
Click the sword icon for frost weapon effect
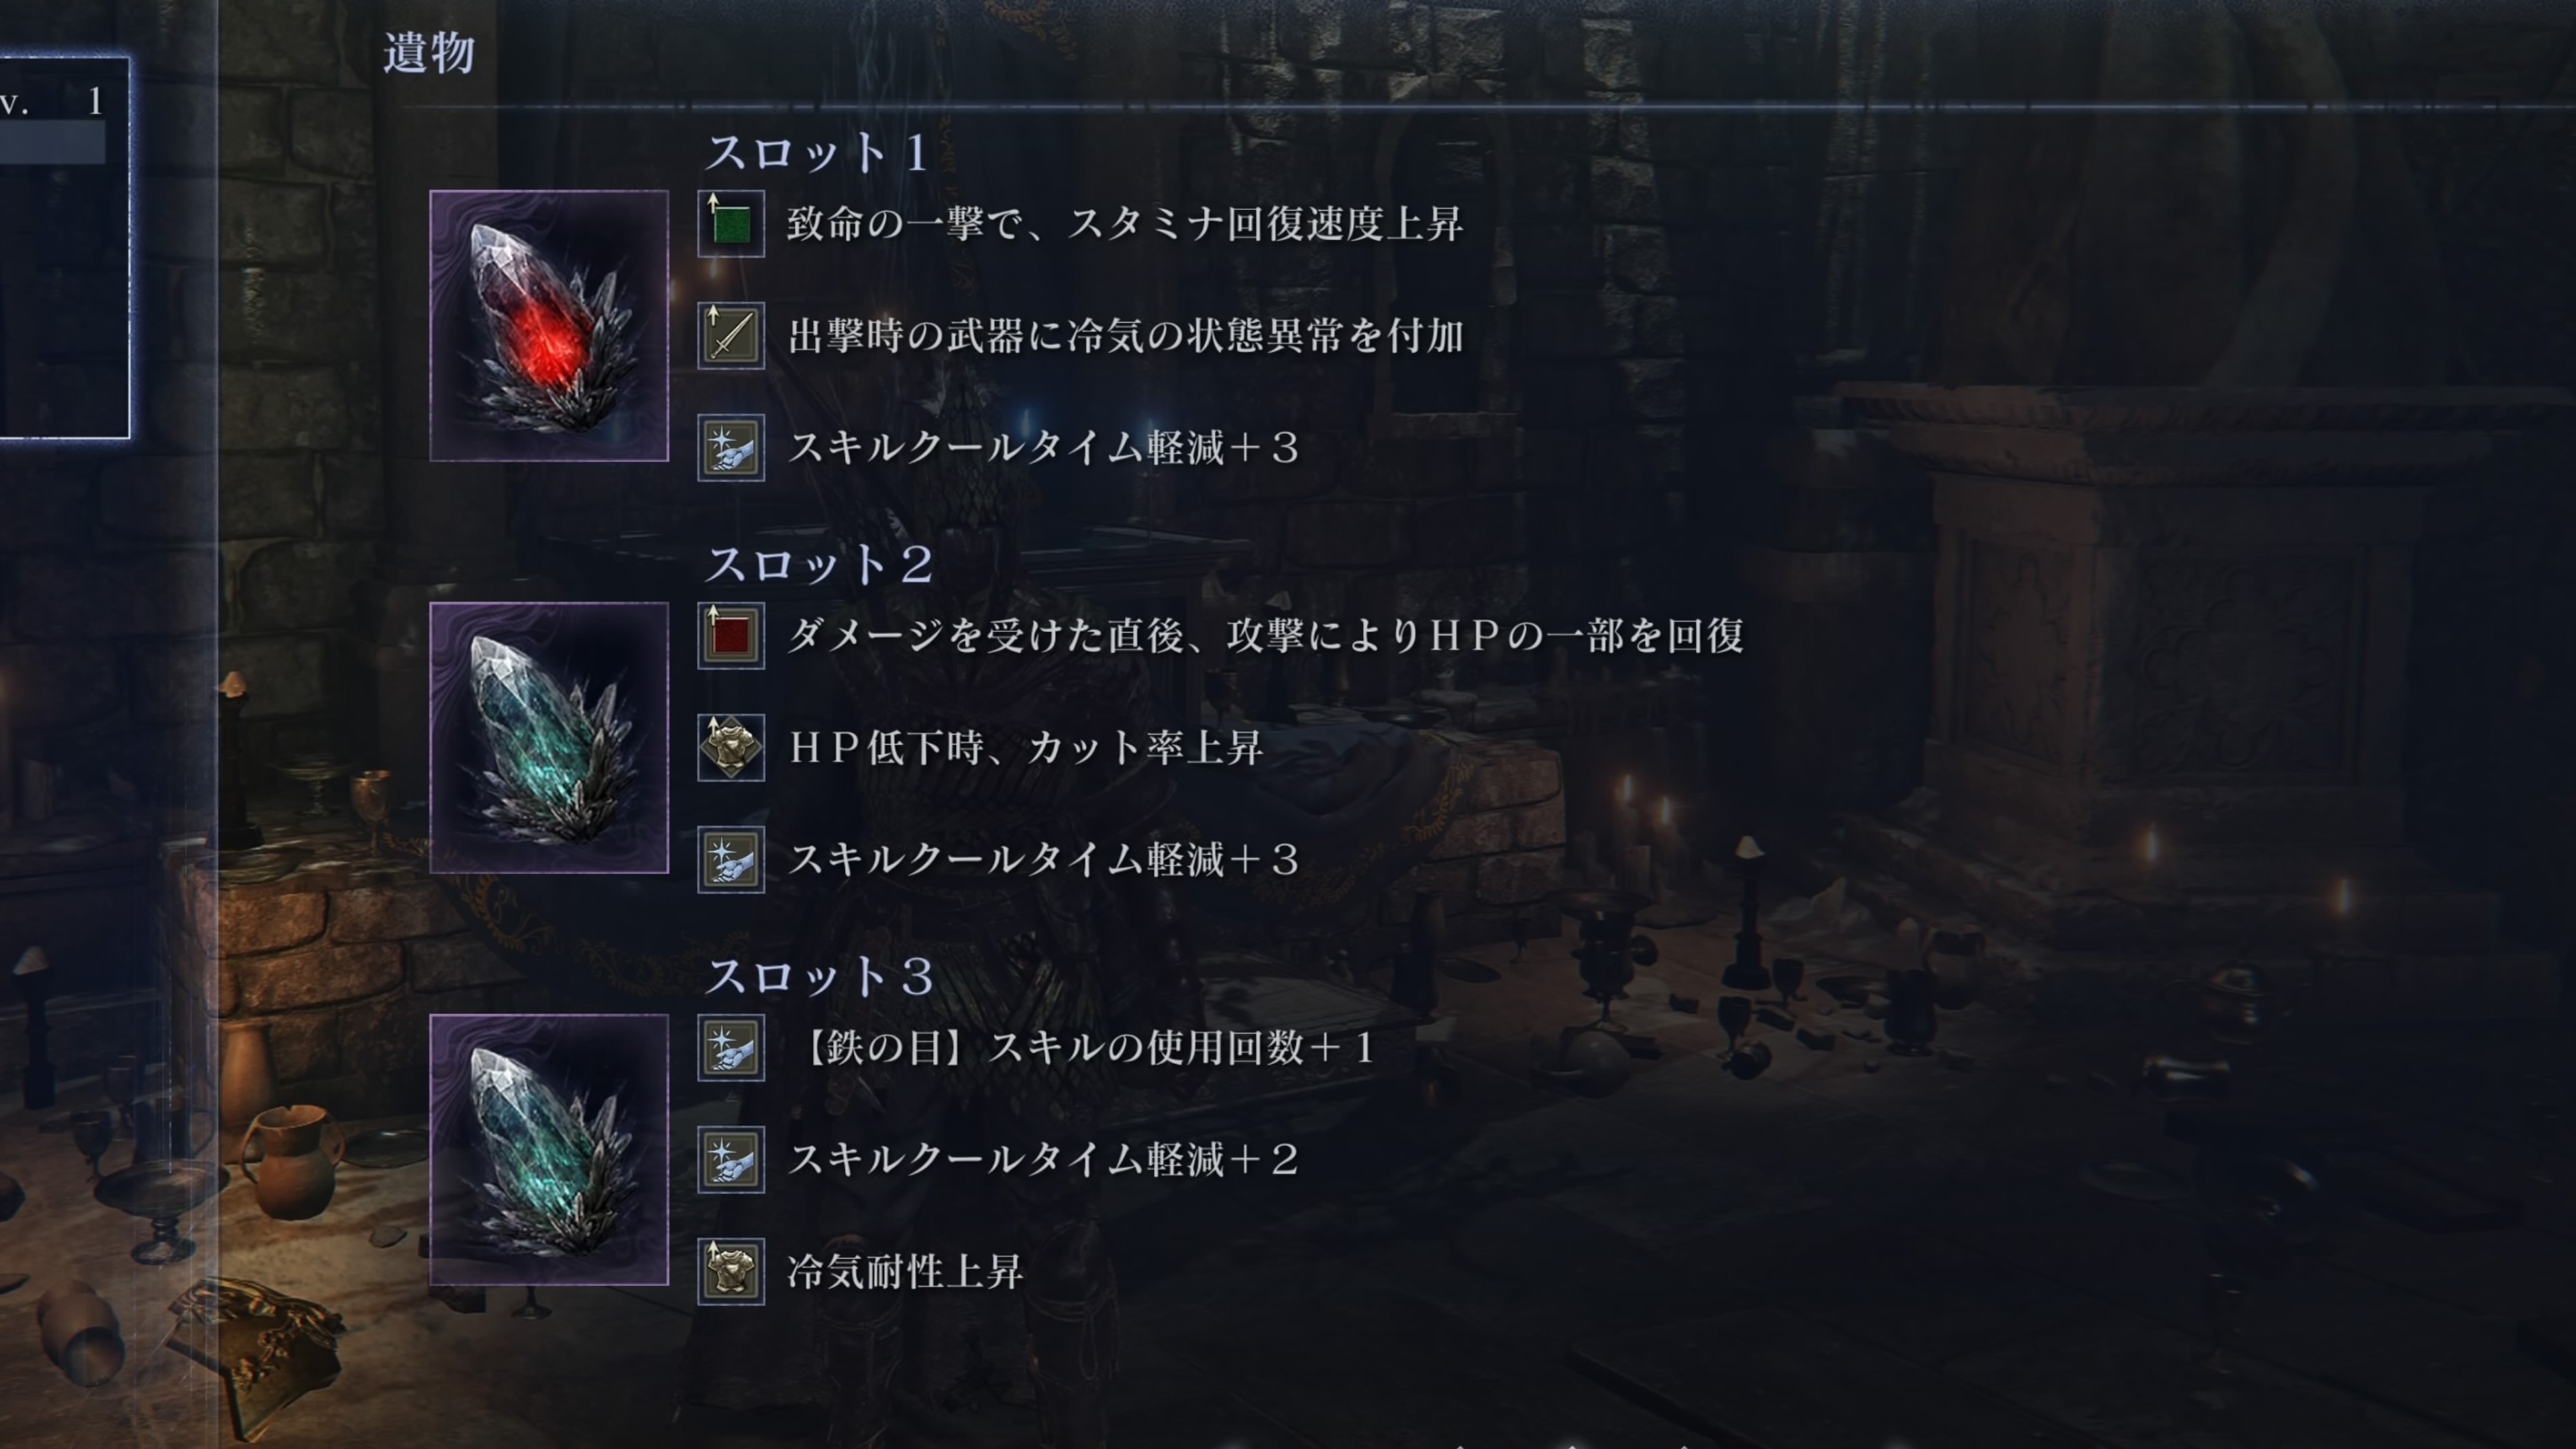pos(731,336)
